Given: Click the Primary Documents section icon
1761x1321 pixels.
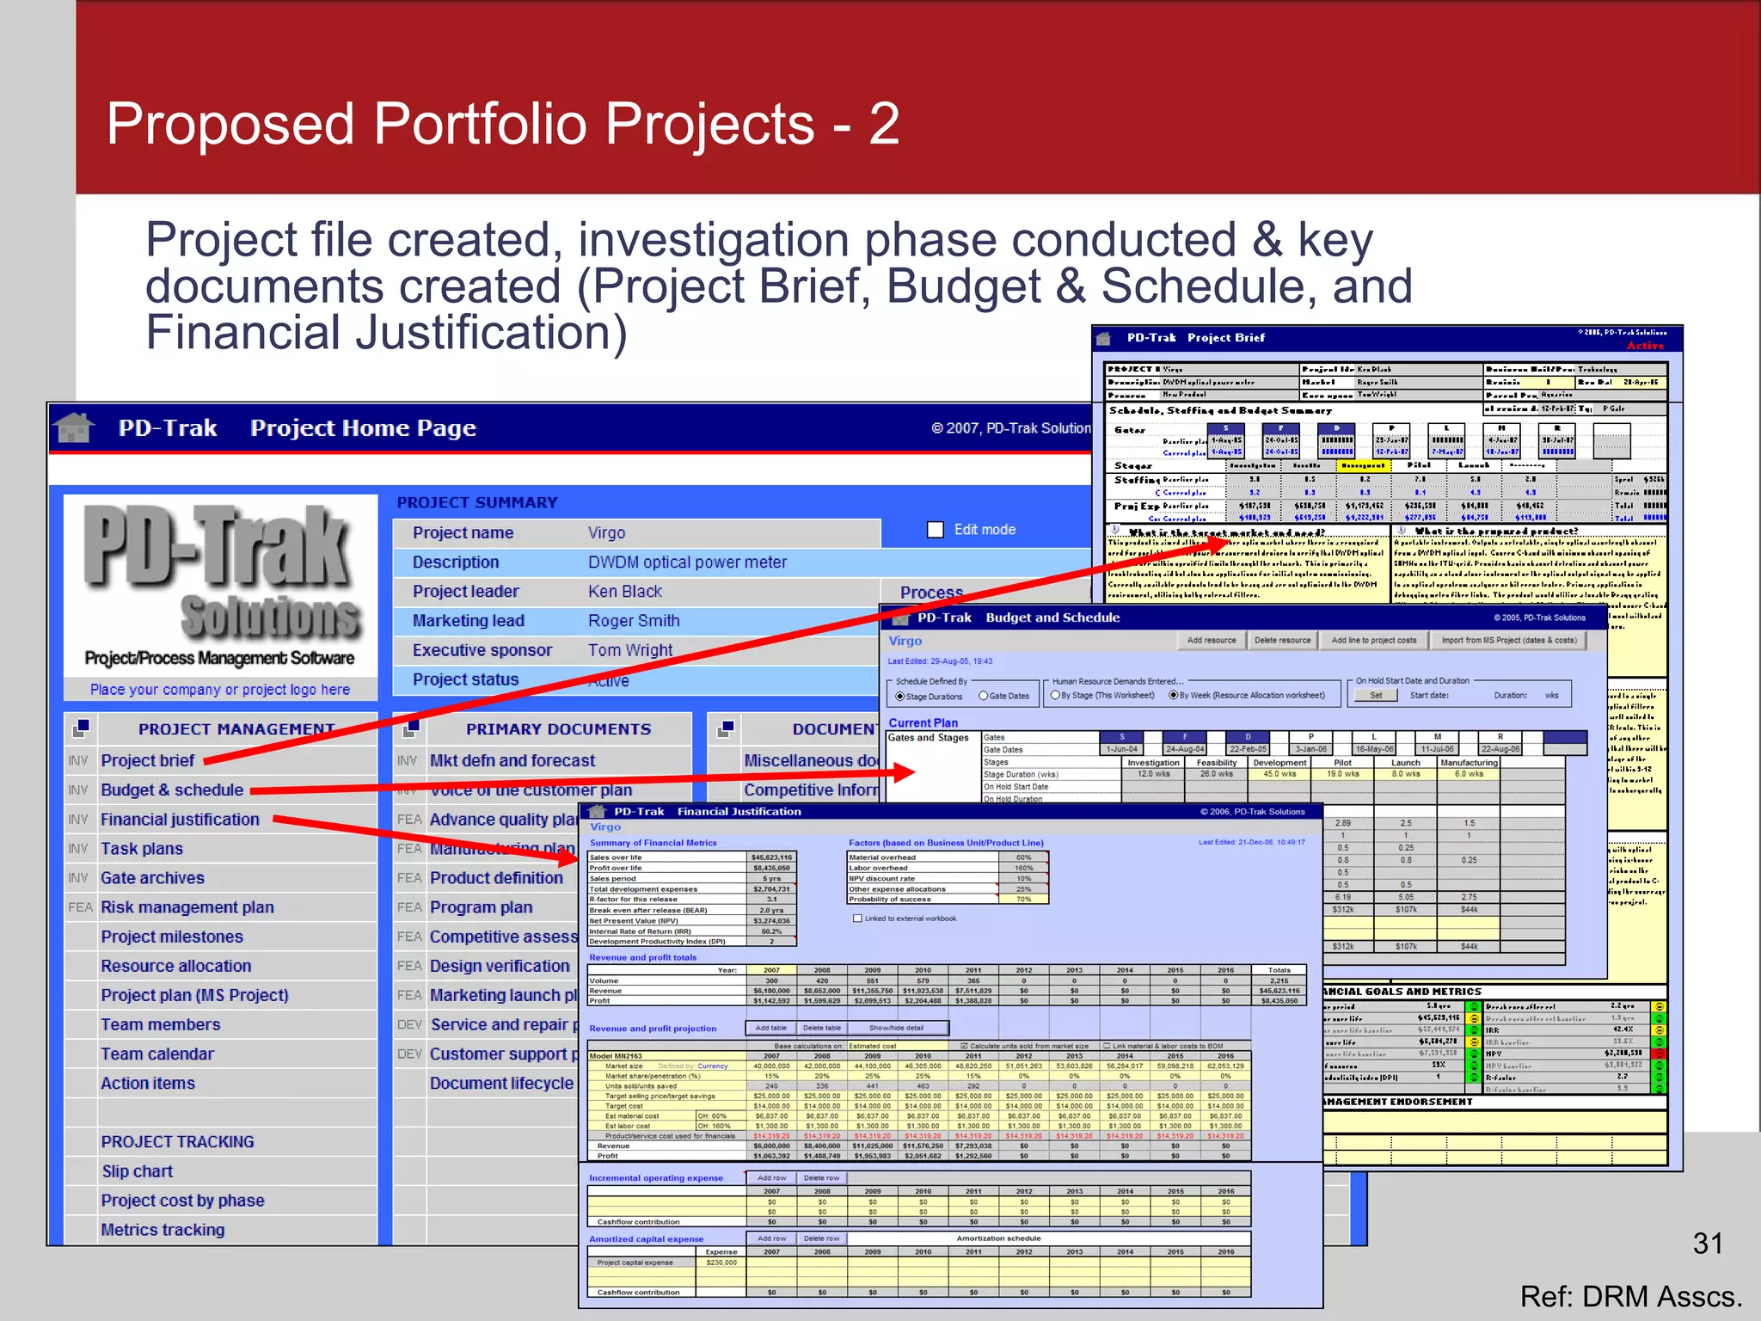Looking at the screenshot, I should pyautogui.click(x=411, y=728).
